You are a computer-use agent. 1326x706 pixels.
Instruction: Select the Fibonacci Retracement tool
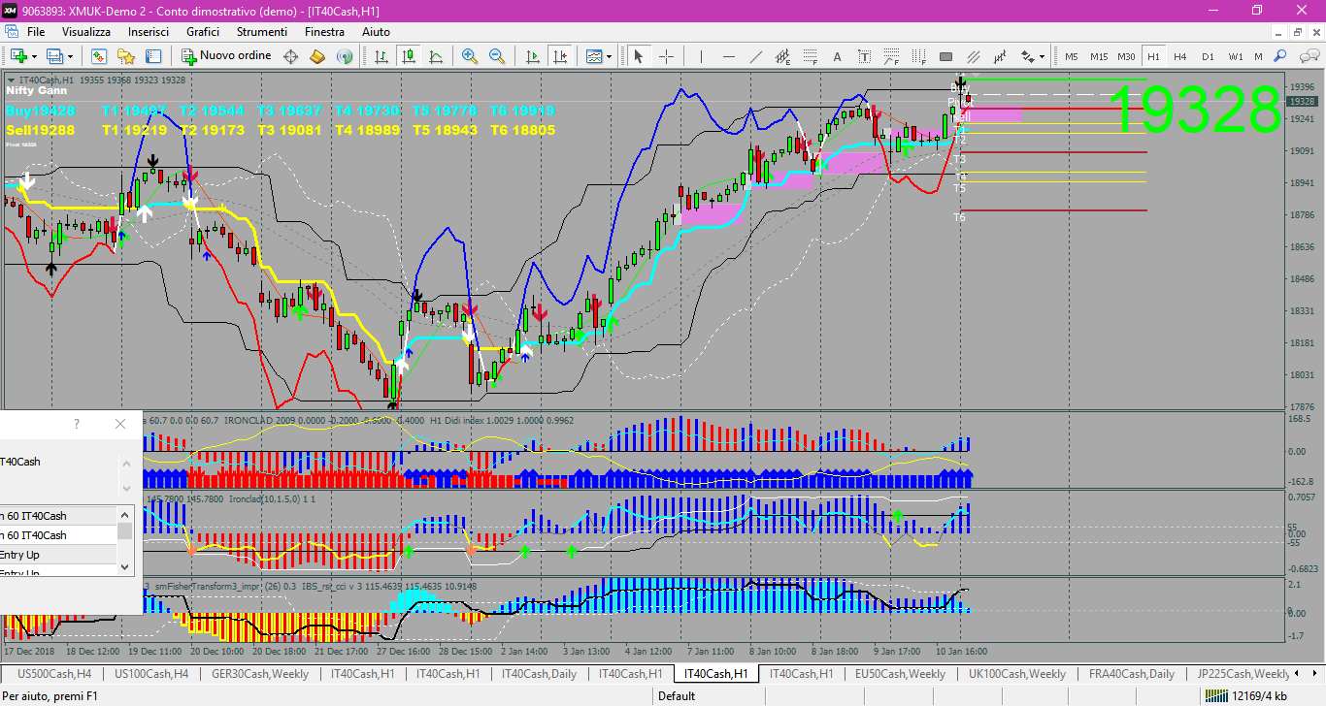click(x=810, y=56)
